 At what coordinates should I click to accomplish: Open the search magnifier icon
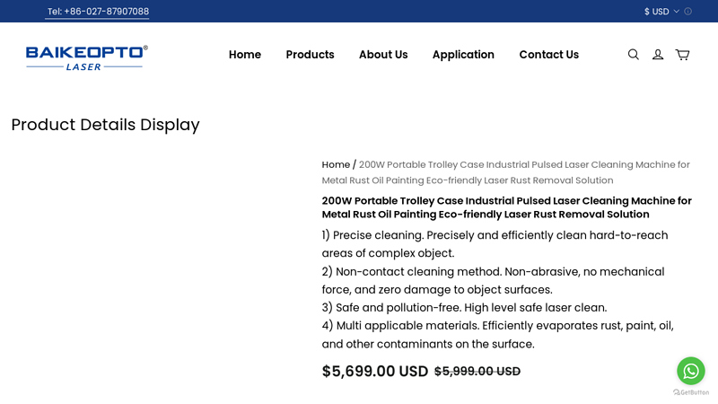tap(634, 55)
